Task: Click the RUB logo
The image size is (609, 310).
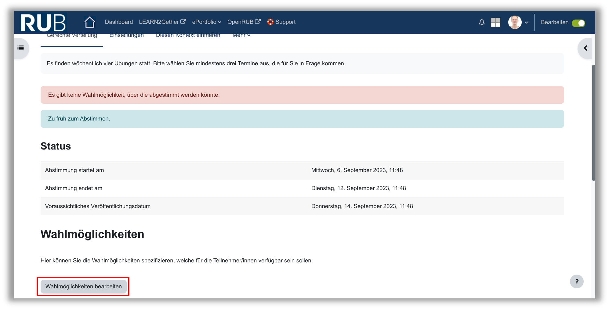Action: (43, 23)
